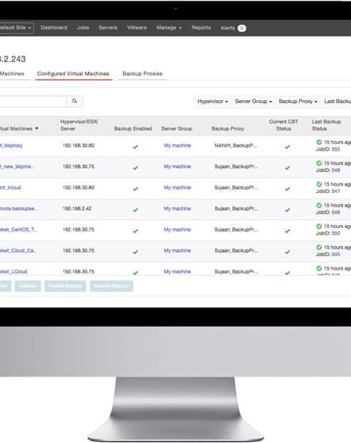Open the nt_lcloud virtual machine link

coord(10,188)
